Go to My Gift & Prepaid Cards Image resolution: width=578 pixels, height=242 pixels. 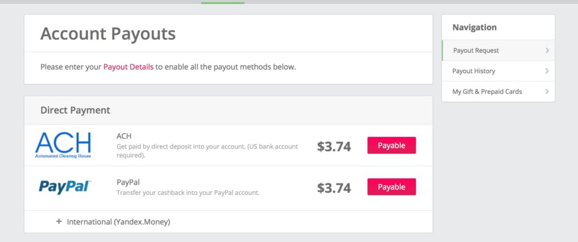click(498, 92)
